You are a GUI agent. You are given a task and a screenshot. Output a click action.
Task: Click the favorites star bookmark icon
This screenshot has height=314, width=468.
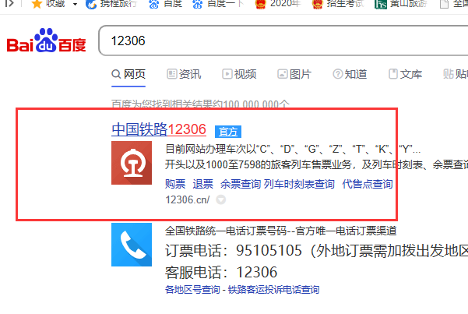click(x=37, y=4)
